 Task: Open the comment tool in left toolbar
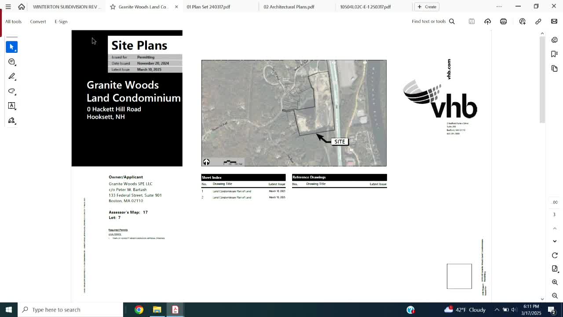[x=12, y=62]
